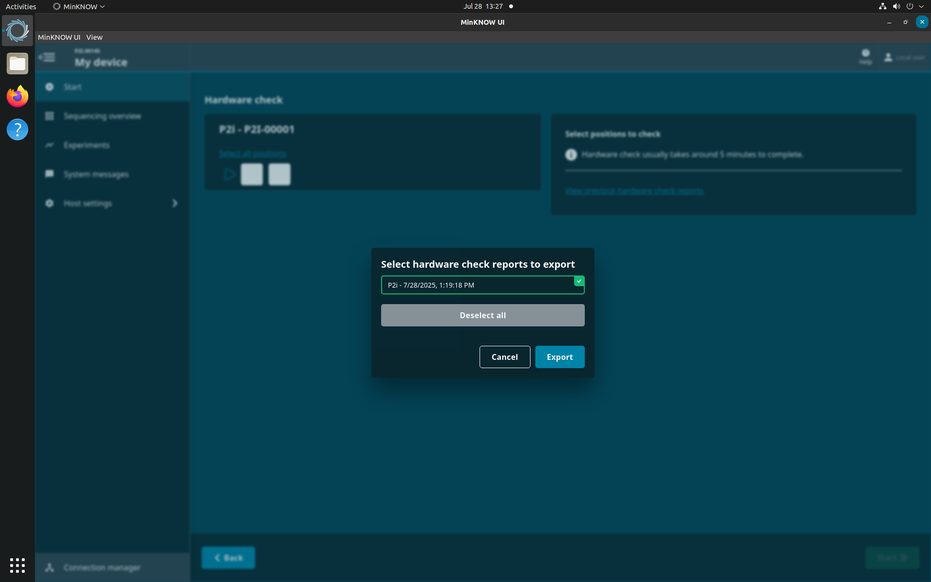
Task: Select the first flow cell position square
Action: pyautogui.click(x=252, y=174)
